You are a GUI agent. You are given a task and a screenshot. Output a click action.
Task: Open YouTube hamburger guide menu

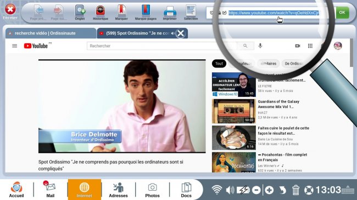coord(15,46)
